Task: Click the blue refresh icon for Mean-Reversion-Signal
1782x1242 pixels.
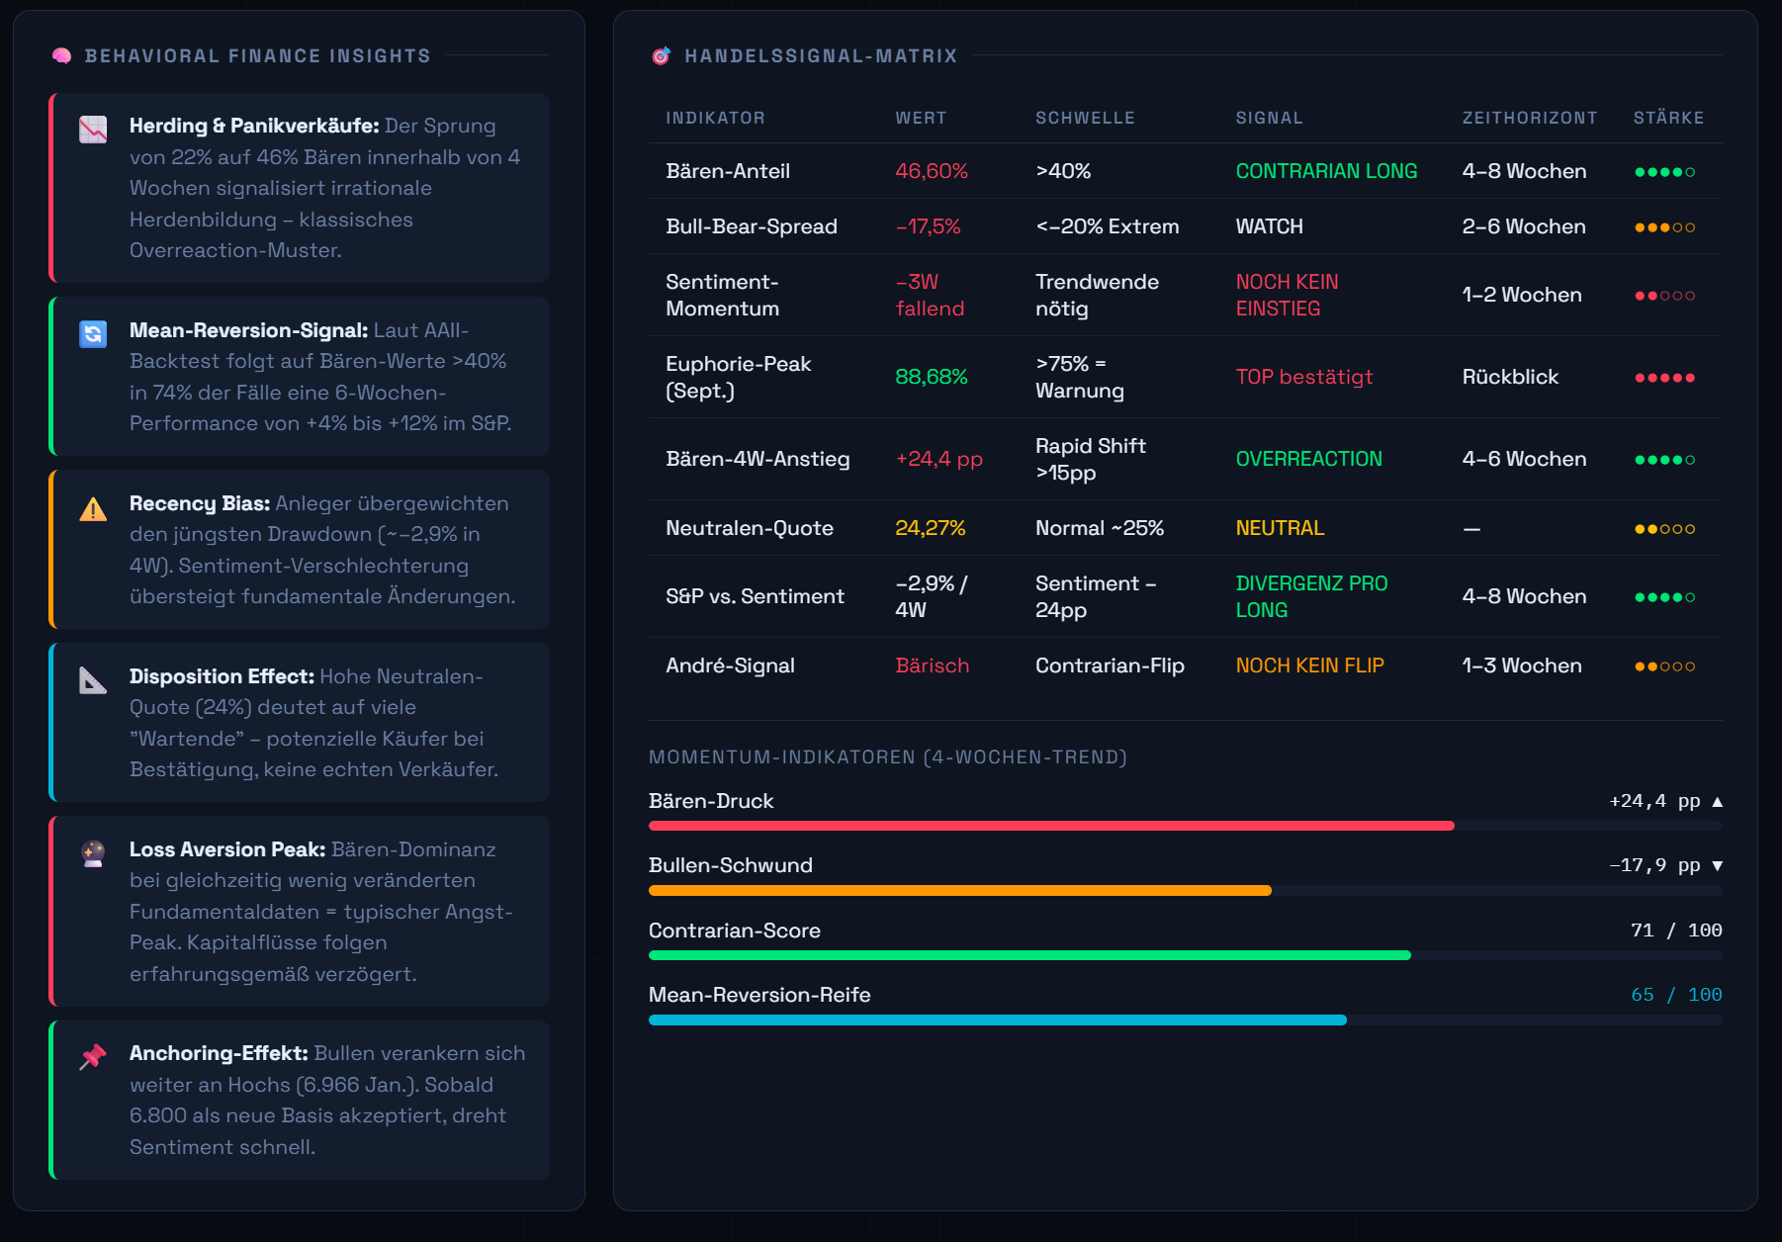Action: point(93,334)
